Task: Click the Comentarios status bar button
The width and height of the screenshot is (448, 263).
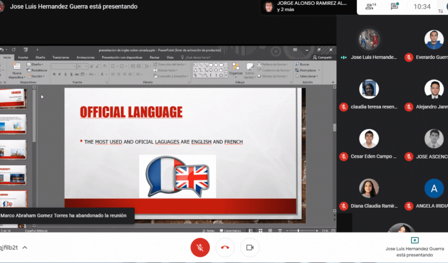Action: point(230,230)
